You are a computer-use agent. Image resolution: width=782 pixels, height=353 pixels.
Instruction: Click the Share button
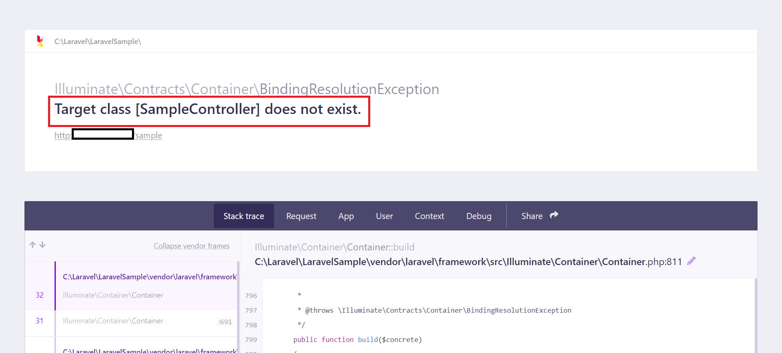point(540,216)
